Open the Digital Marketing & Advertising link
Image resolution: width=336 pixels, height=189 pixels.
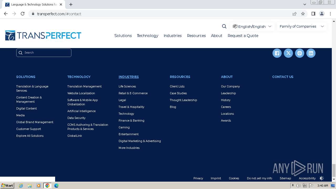click(140, 141)
